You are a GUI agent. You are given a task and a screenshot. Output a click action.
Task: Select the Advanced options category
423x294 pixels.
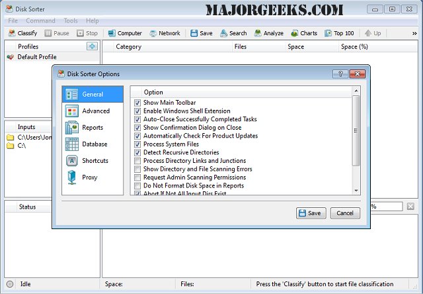(x=93, y=111)
